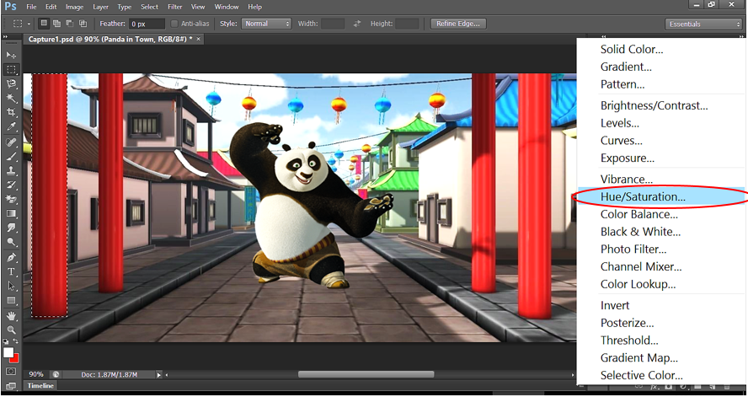The image size is (748, 397).
Task: Select the Horizontal Type tool
Action: (x=12, y=272)
